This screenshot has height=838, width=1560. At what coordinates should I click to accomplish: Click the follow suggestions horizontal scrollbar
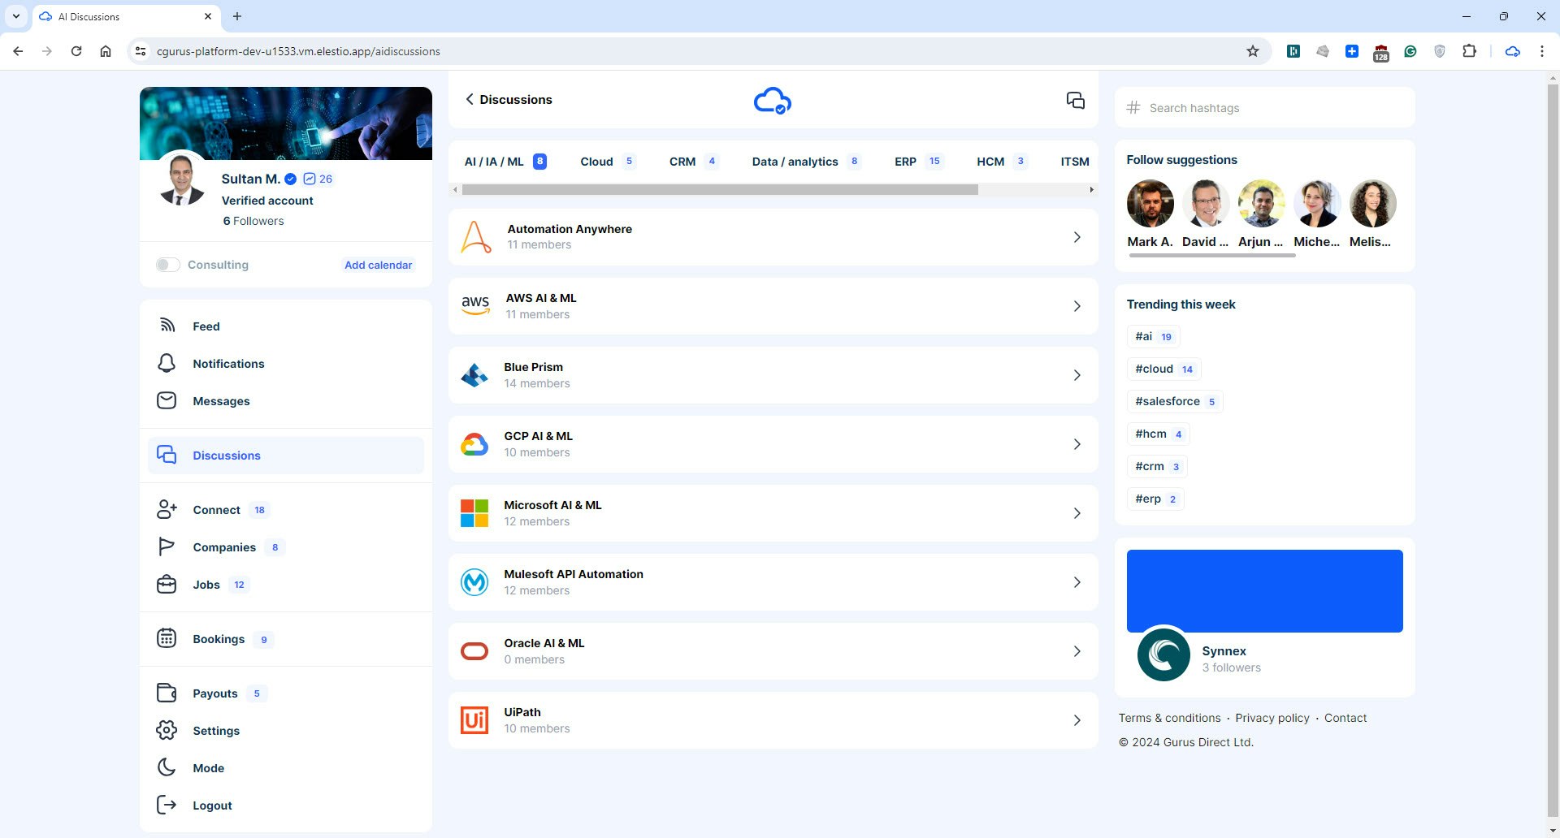[x=1211, y=255]
